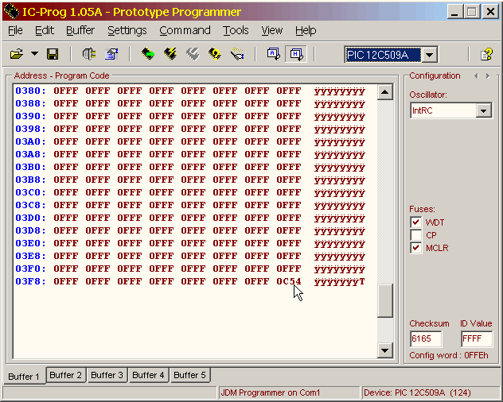This screenshot has width=503, height=402.
Task: Switch to Assembler view icon
Action: click(x=273, y=54)
